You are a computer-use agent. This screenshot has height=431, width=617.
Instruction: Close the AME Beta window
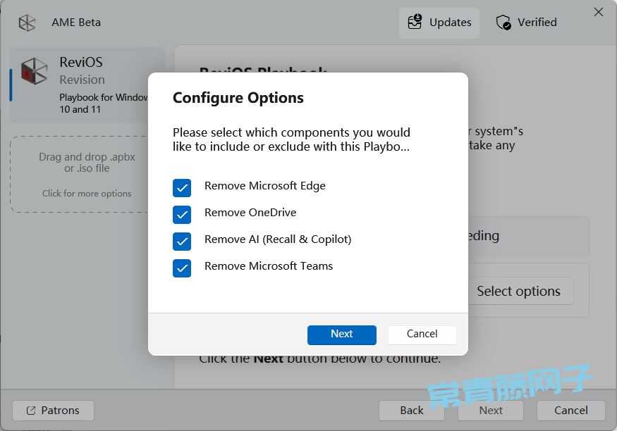(x=599, y=12)
